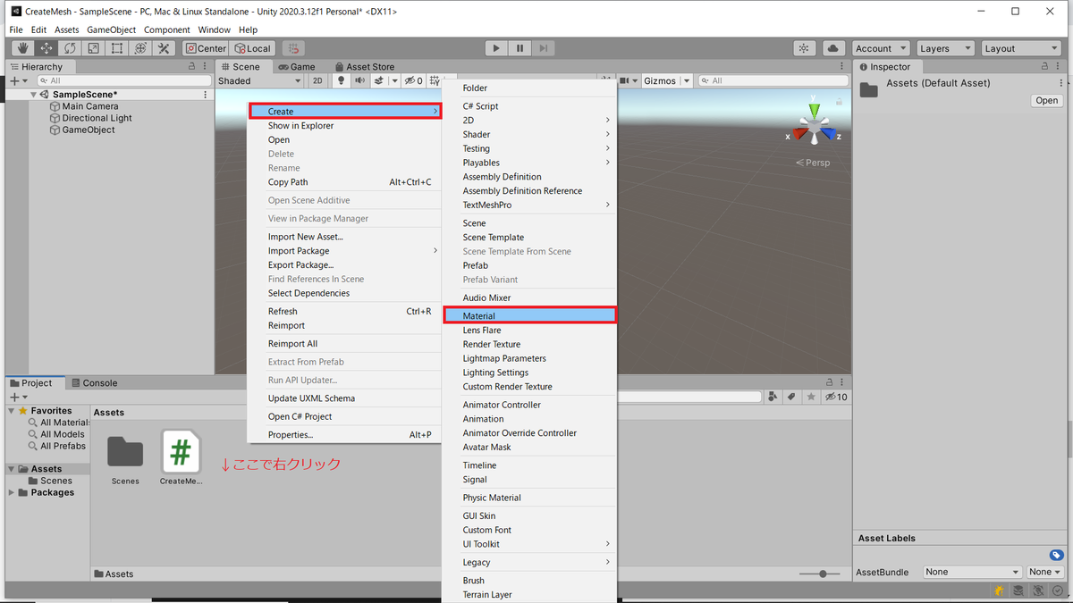Select the Hand tool in the toolbar
This screenshot has height=603, width=1073.
pyautogui.click(x=23, y=48)
